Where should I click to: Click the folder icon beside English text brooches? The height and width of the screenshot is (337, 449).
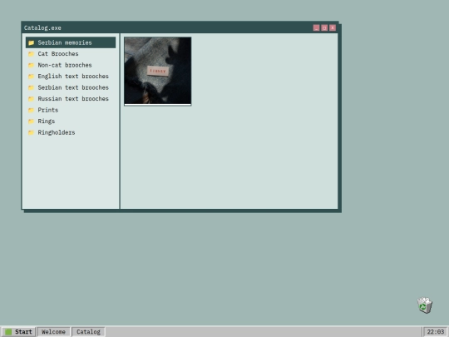(31, 77)
